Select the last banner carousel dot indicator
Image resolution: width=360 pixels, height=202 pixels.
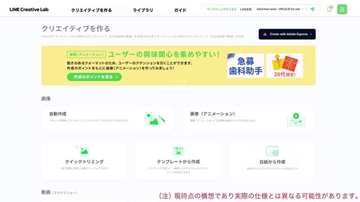[184, 81]
